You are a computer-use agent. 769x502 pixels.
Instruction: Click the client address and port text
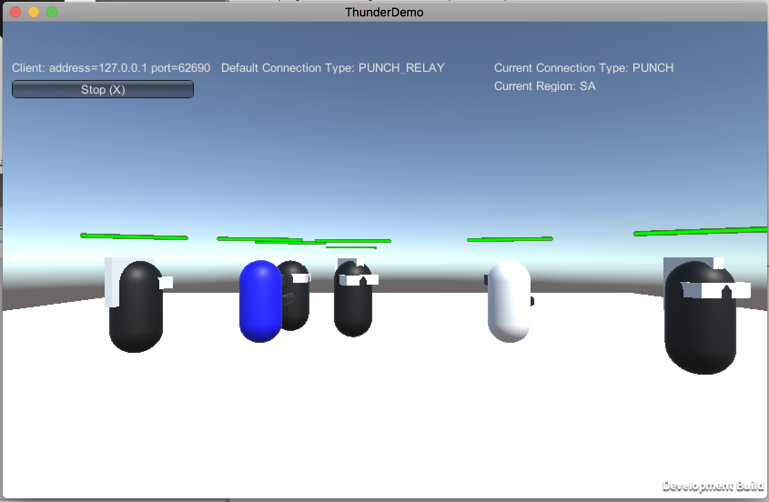click(x=111, y=68)
